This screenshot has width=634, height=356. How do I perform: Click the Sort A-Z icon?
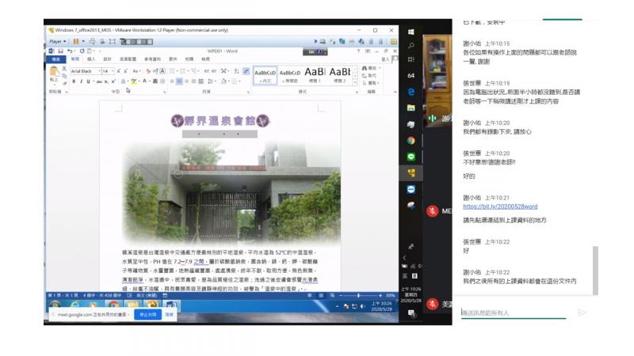[x=236, y=71]
